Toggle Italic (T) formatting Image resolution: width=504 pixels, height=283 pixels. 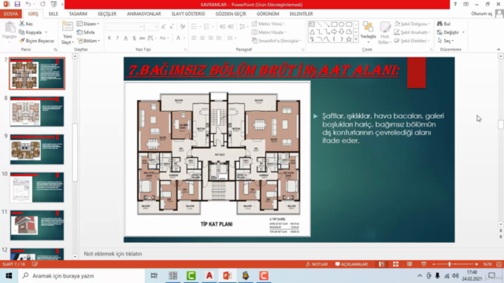pos(117,39)
